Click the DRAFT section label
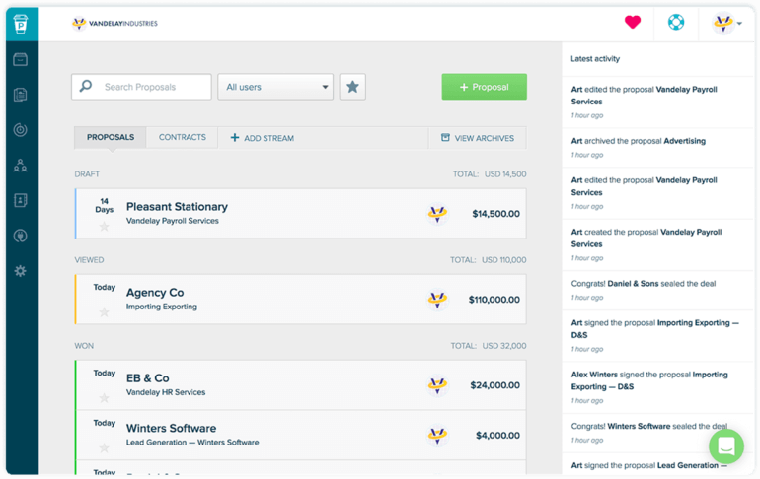The width and height of the screenshot is (760, 479). [87, 174]
